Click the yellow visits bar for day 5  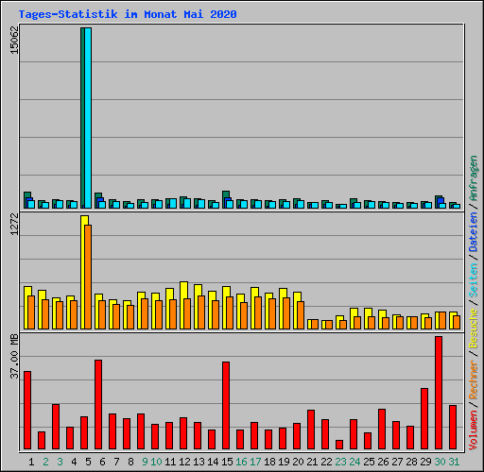point(84,273)
